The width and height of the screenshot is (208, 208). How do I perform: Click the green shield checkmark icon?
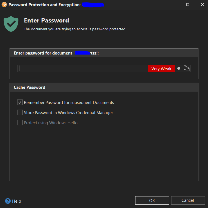click(x=11, y=24)
